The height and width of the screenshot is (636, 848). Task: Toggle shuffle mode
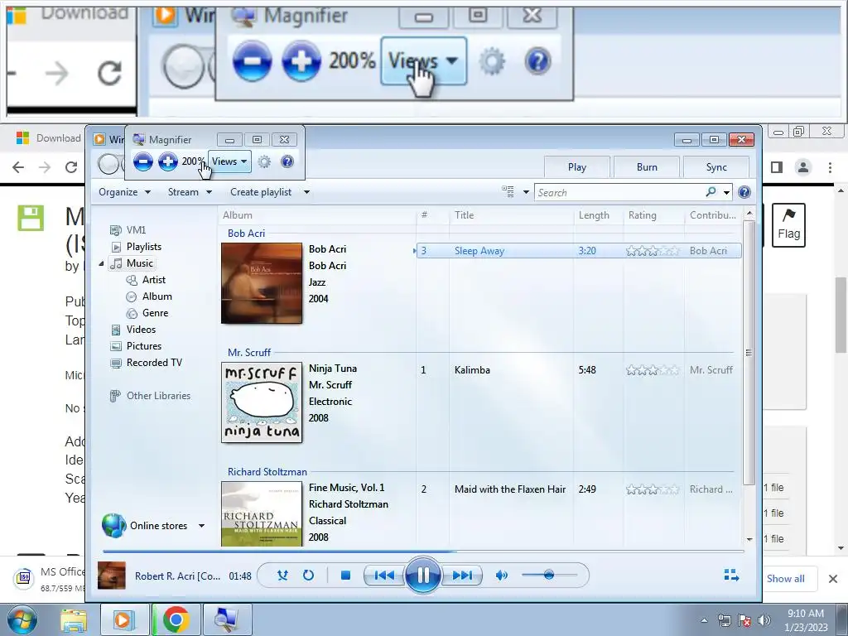283,576
